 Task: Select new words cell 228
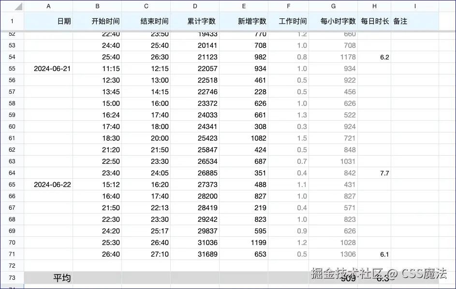click(x=244, y=92)
